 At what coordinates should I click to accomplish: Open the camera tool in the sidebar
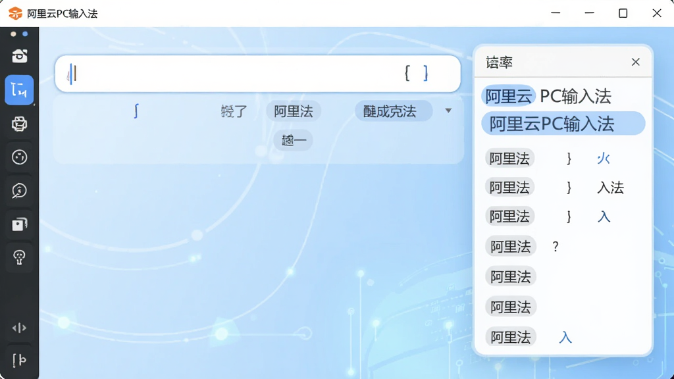click(x=19, y=56)
